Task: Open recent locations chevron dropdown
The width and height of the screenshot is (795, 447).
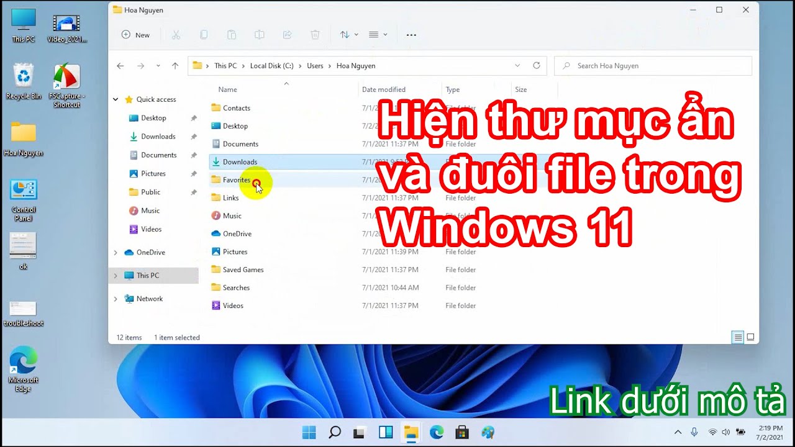Action: coord(158,66)
